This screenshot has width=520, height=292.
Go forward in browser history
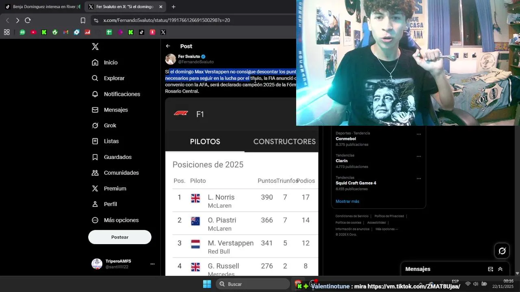pos(17,20)
